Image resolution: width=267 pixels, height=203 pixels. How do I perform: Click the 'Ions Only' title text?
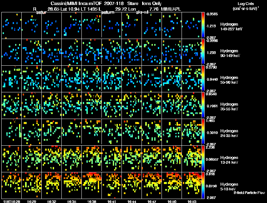(x=152, y=4)
